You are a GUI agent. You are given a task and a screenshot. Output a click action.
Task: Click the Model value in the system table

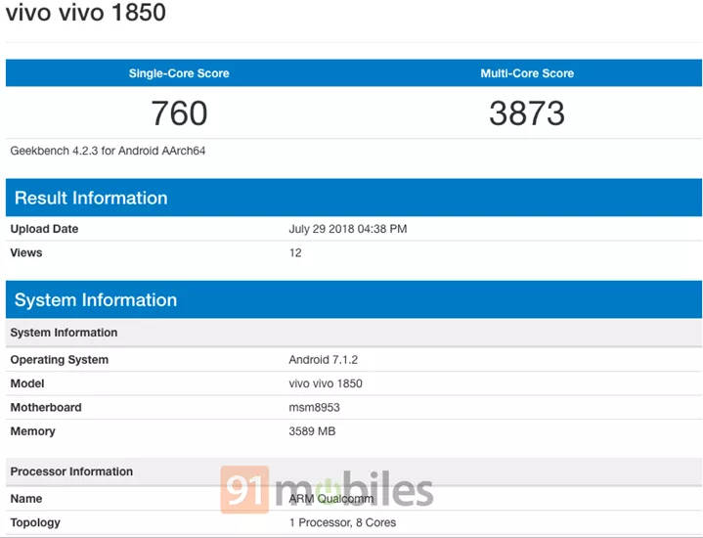click(325, 383)
